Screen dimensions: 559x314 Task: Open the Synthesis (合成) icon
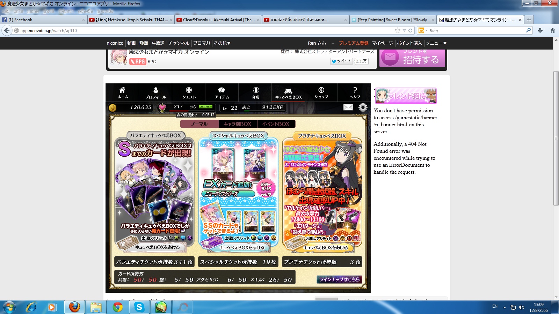click(x=255, y=92)
